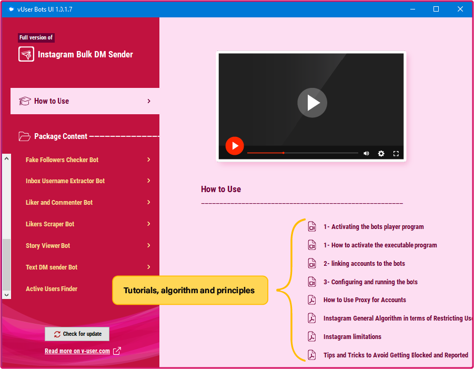Enter fullscreen with the video fullscreen icon

[x=396, y=154]
